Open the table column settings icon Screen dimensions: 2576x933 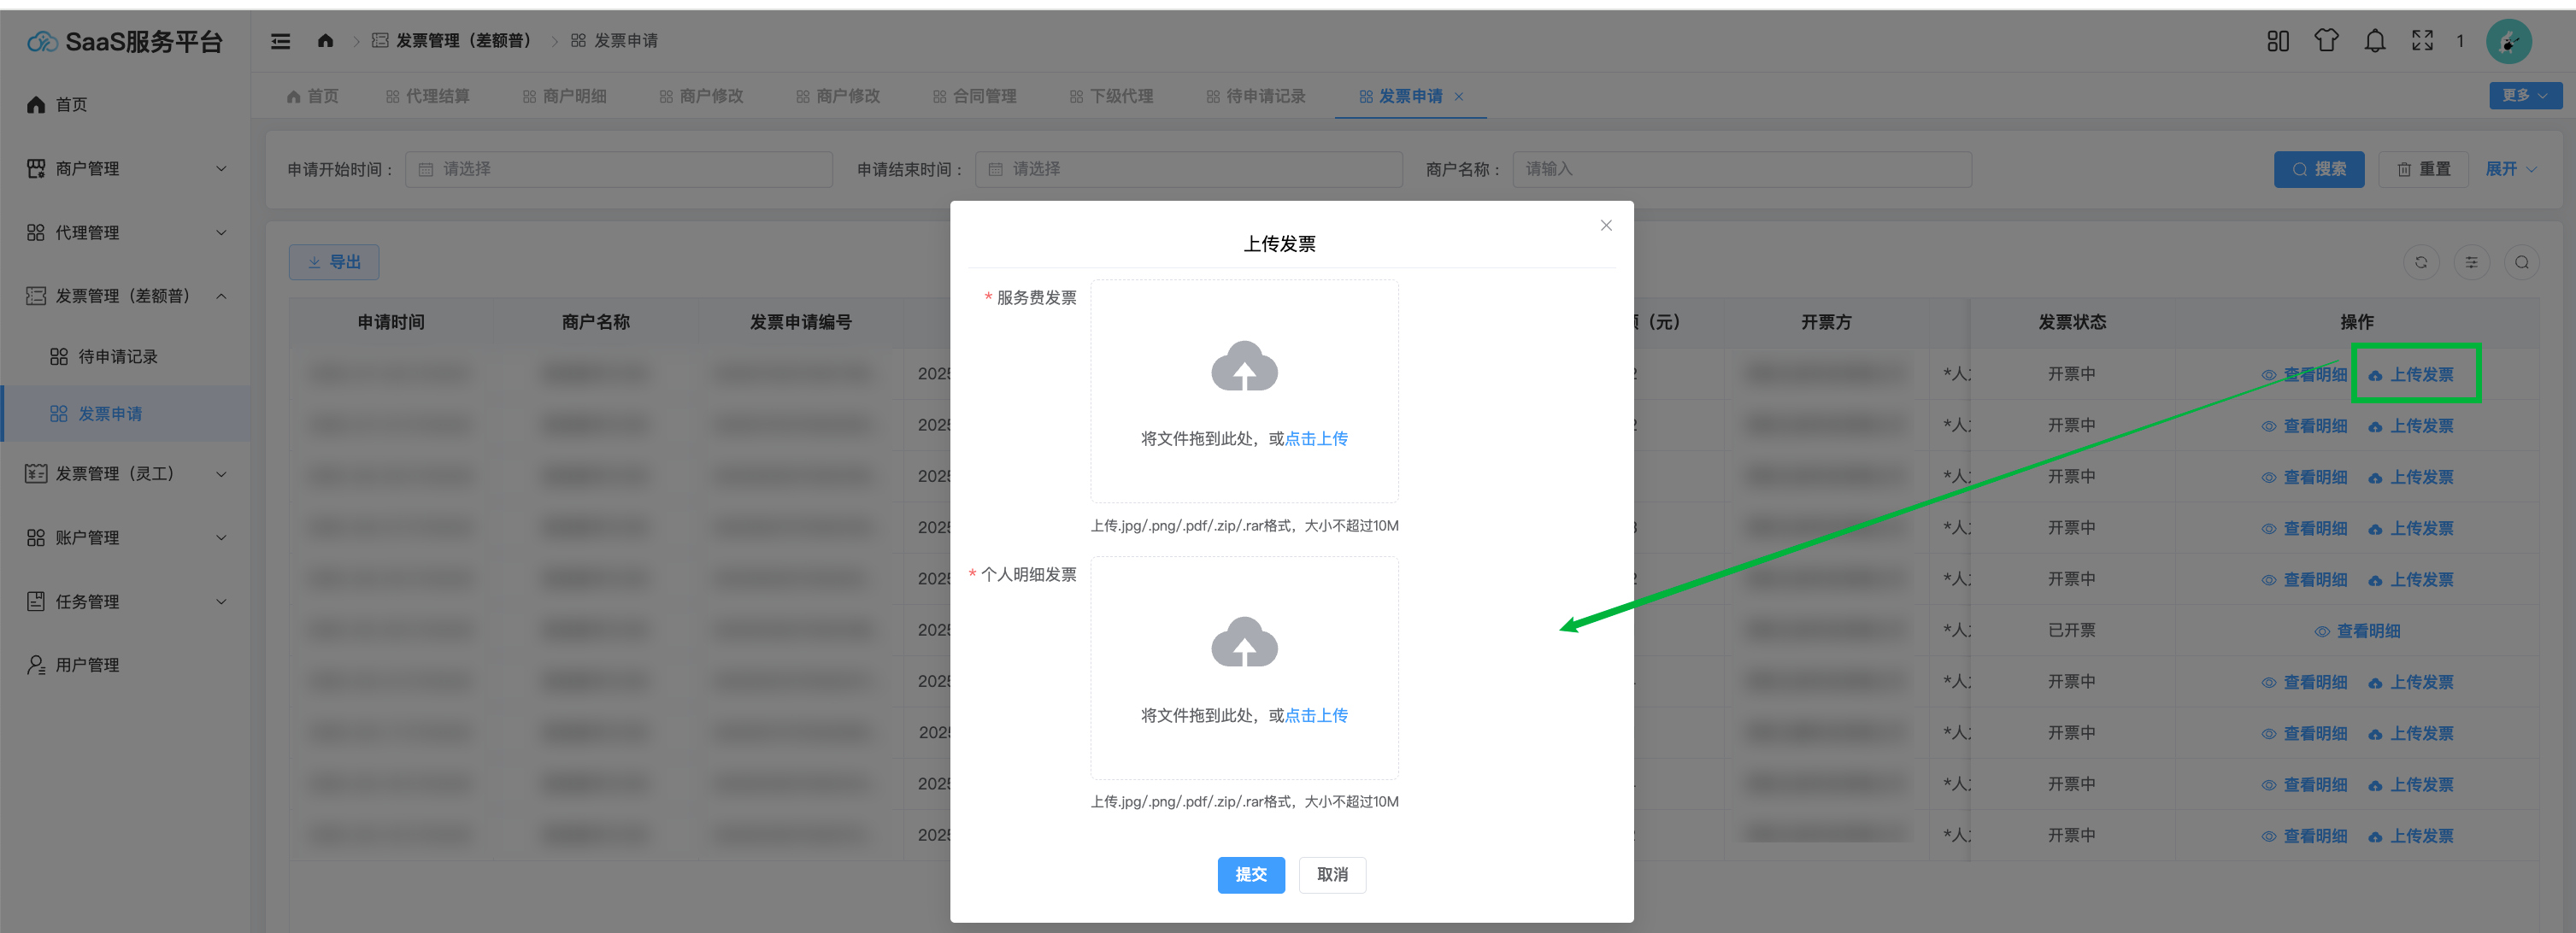(x=2471, y=263)
